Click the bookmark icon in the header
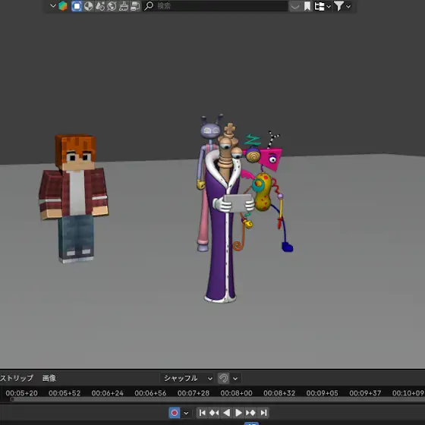Screen dimensions: 425x425 pos(307,6)
